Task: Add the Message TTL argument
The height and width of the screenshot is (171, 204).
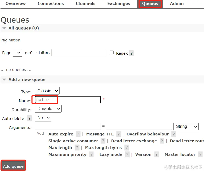Action: coord(100,134)
